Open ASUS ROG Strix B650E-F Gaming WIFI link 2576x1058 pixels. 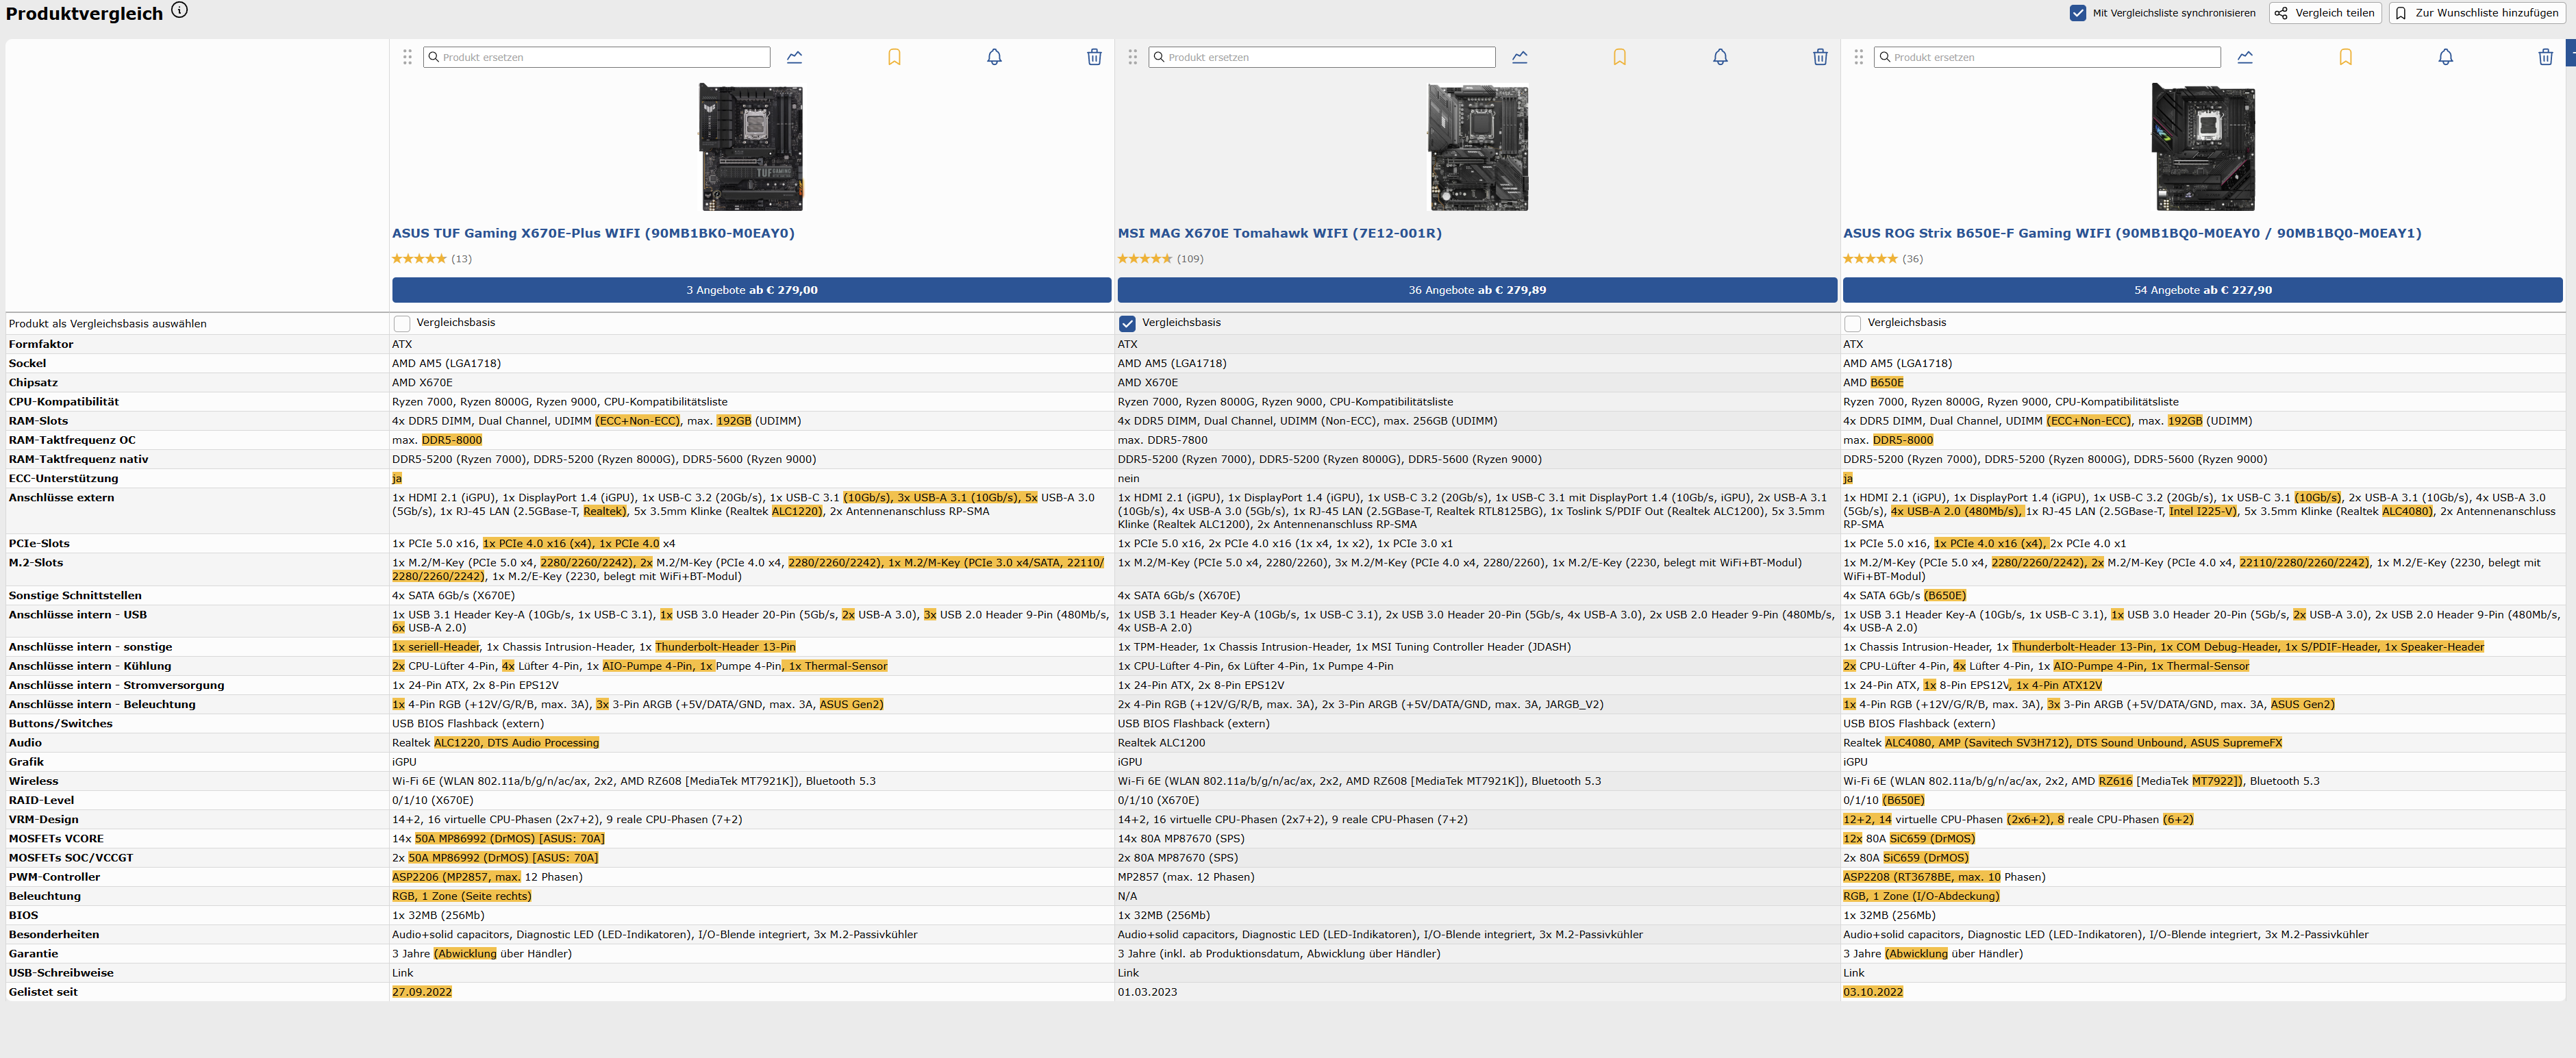(x=2132, y=233)
